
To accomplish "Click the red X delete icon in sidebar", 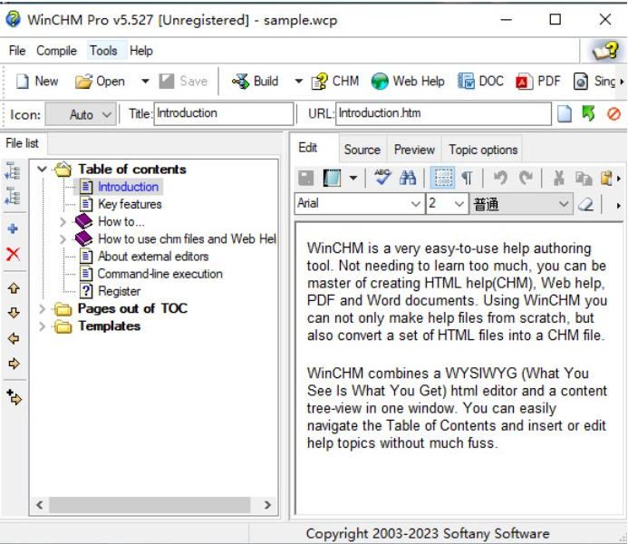I will 14,255.
